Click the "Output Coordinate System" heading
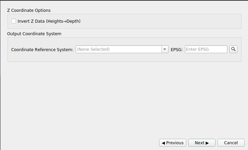Image resolution: width=248 pixels, height=150 pixels. 34,34
